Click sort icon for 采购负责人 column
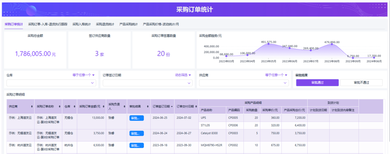The image size is (390, 154). (124, 107)
